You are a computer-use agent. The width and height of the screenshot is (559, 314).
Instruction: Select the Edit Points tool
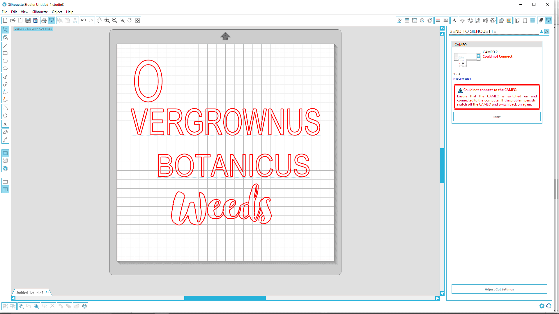5,37
